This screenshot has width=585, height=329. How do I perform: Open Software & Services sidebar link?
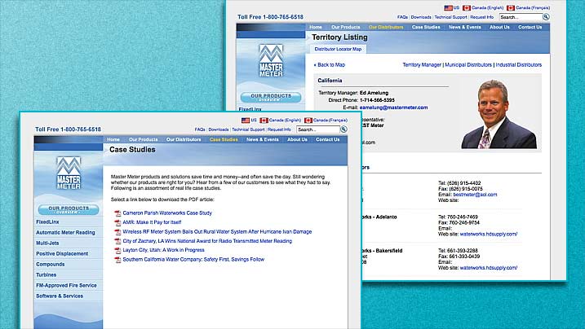[60, 296]
